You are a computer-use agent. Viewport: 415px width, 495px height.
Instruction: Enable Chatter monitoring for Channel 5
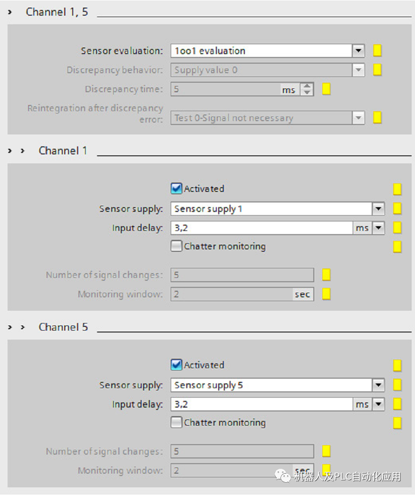tap(176, 422)
